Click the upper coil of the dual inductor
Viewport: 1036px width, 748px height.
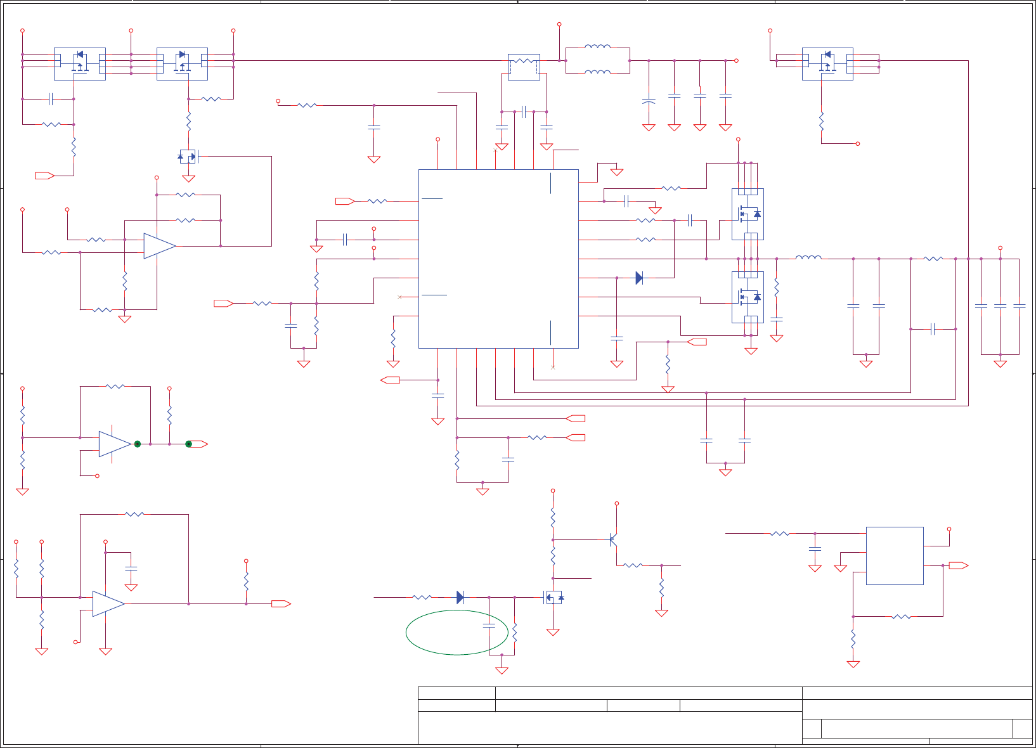pos(598,46)
